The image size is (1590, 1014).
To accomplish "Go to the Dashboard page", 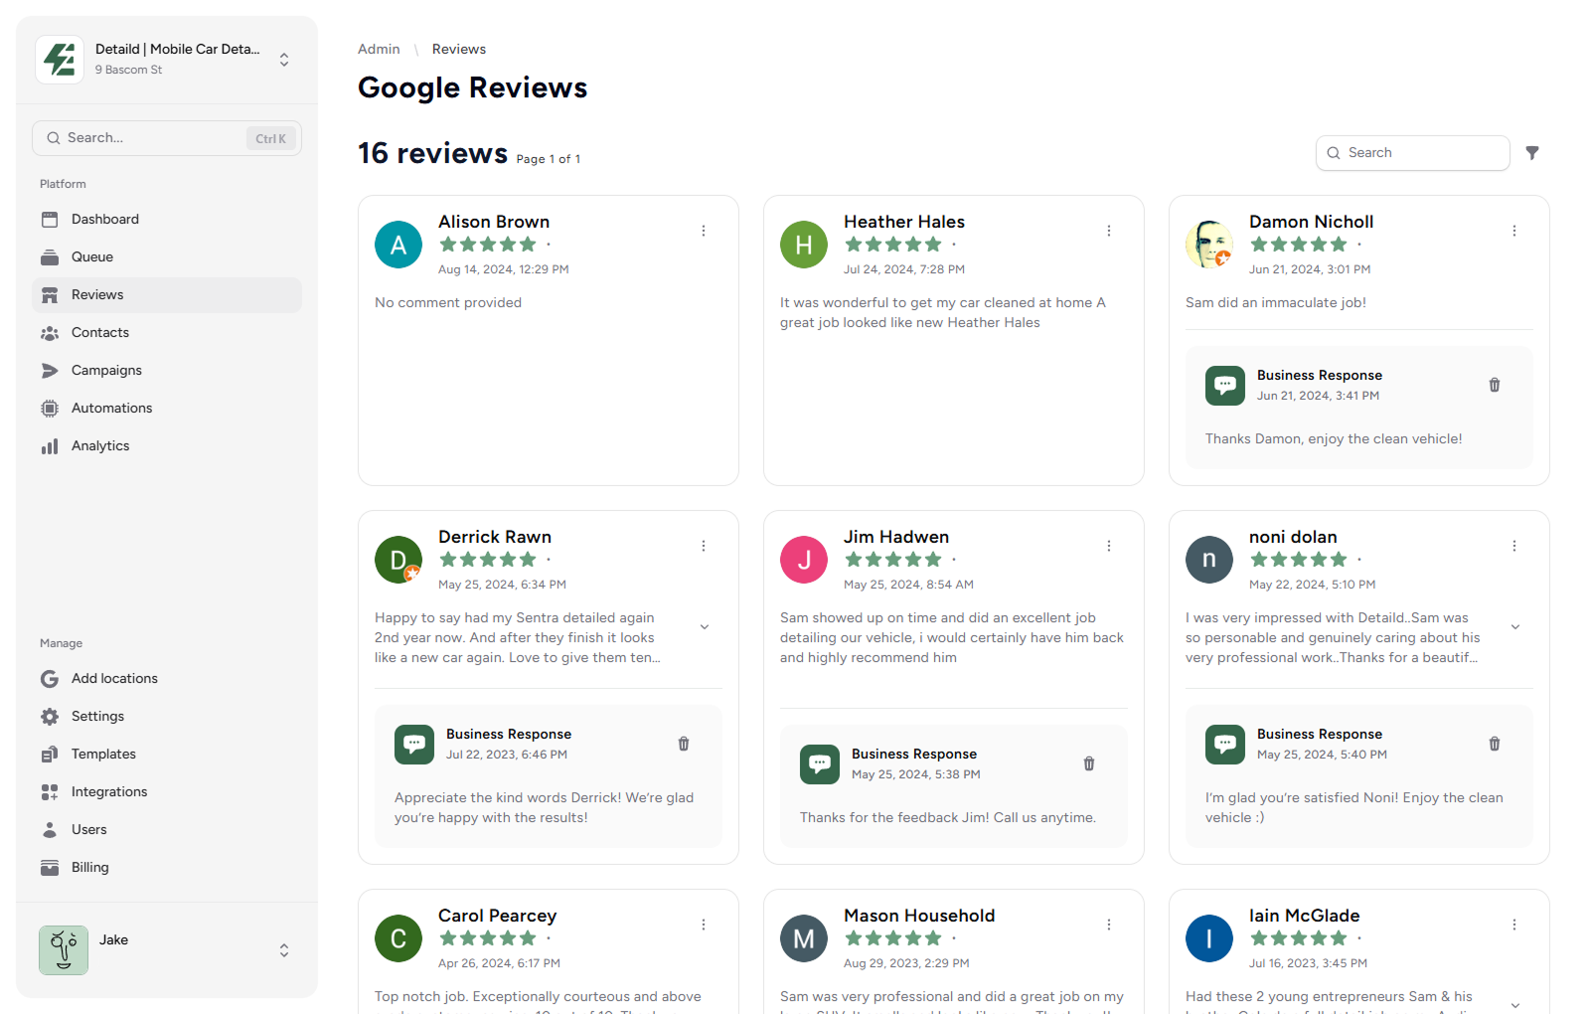I will (x=104, y=220).
